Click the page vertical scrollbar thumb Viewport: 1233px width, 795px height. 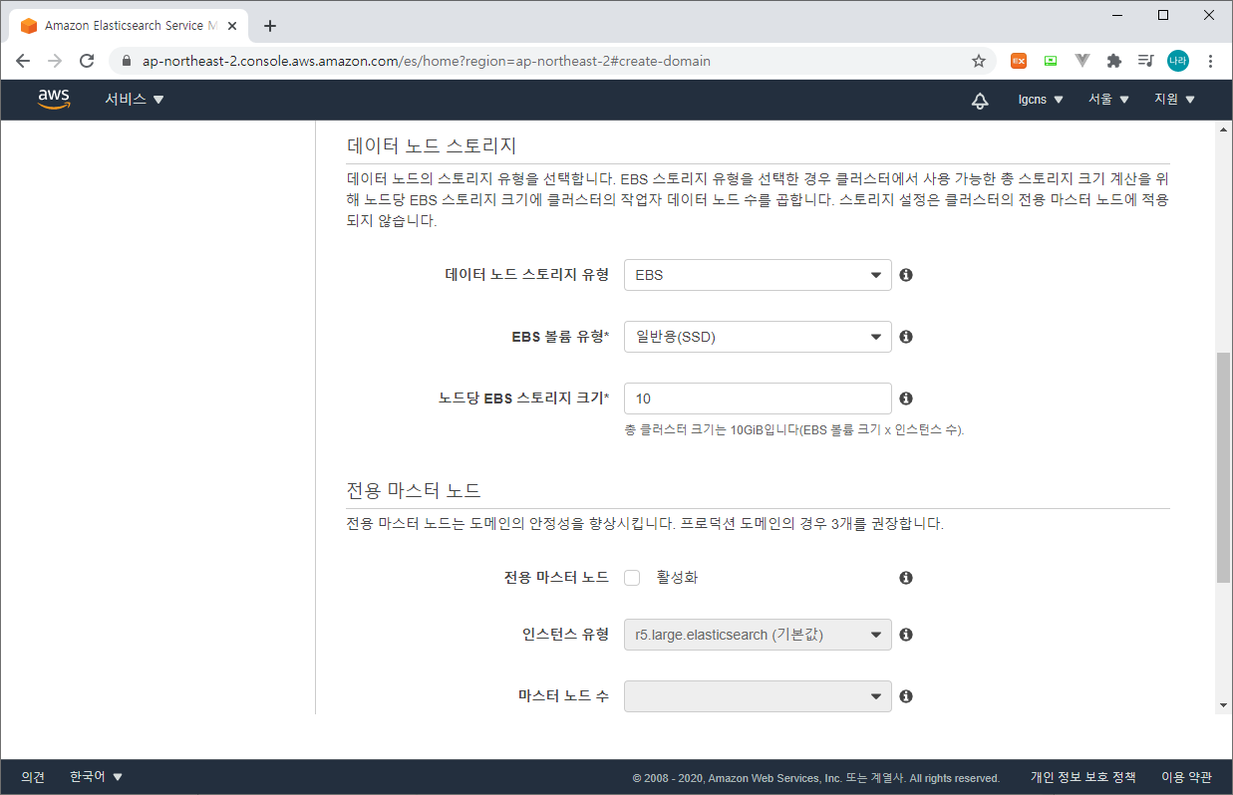[x=1224, y=467]
